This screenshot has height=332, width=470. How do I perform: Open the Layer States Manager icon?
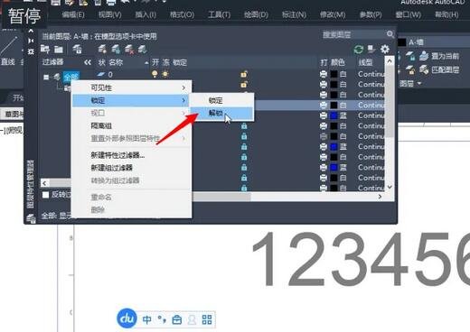[77, 49]
